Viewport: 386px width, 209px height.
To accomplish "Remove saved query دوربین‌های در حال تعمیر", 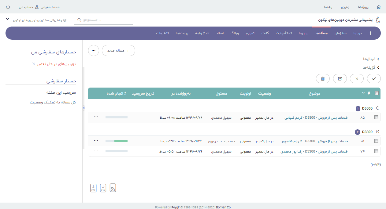I will (x=34, y=64).
